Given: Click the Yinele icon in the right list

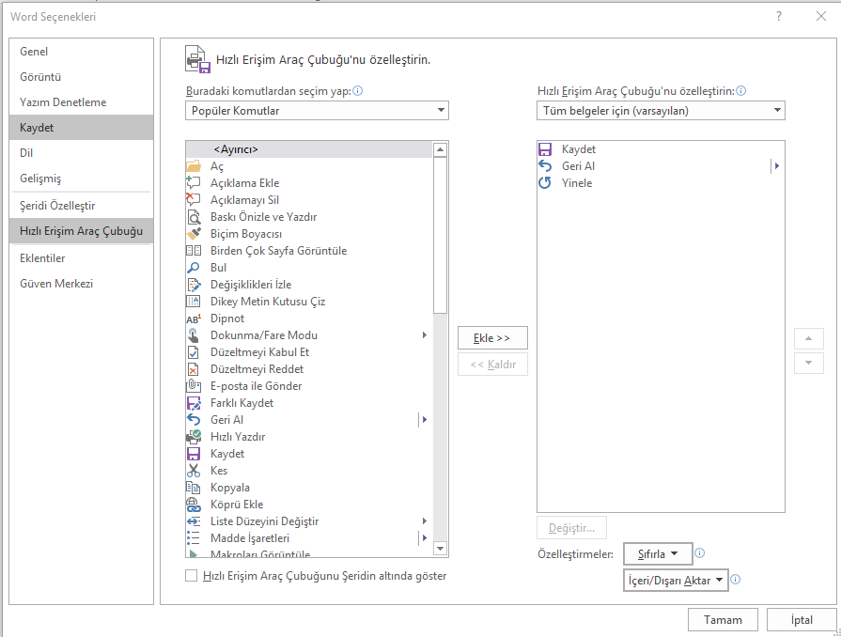Looking at the screenshot, I should point(545,183).
